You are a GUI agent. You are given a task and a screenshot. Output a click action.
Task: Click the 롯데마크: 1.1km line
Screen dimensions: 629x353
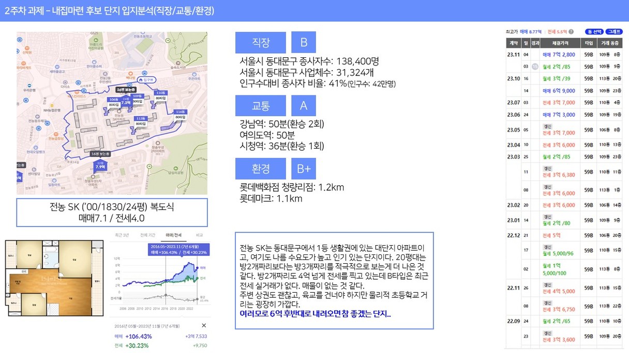click(x=271, y=198)
